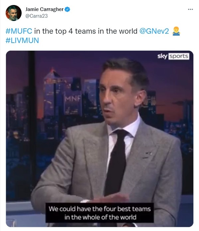Click the blue verified badge
This screenshot has width=199, height=231.
[x=67, y=9]
